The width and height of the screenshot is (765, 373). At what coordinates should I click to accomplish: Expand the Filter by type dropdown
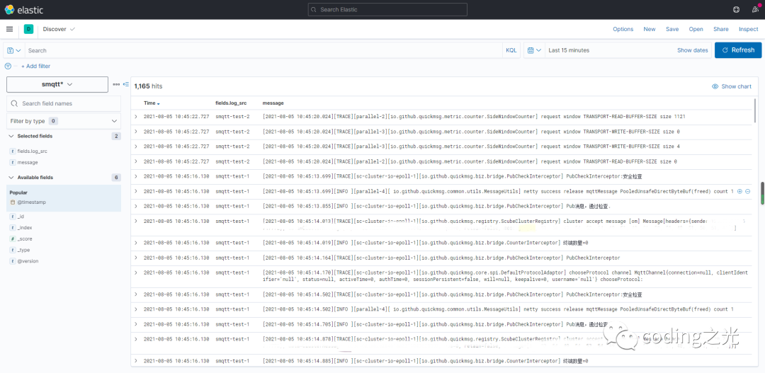point(64,121)
